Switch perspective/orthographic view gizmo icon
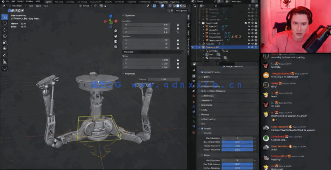331x170 pixels. [x=115, y=47]
